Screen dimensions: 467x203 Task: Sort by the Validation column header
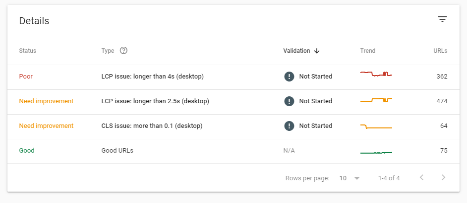pos(296,51)
